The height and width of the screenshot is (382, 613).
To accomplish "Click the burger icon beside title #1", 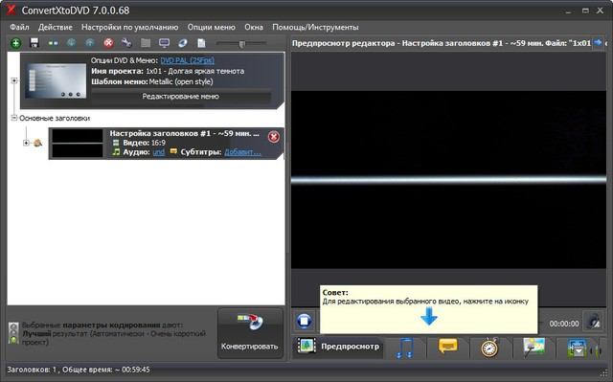I will pyautogui.click(x=38, y=143).
